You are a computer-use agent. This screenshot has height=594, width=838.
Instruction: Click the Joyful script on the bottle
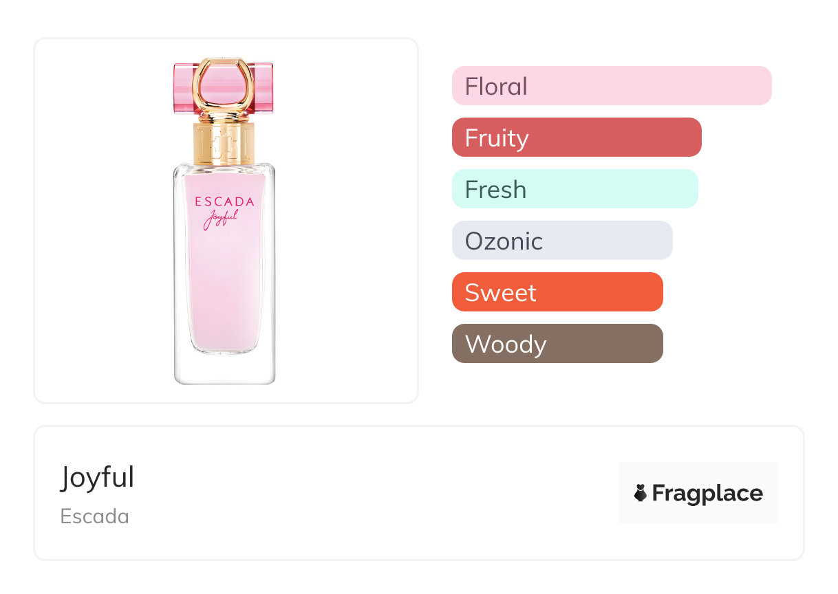tap(222, 220)
